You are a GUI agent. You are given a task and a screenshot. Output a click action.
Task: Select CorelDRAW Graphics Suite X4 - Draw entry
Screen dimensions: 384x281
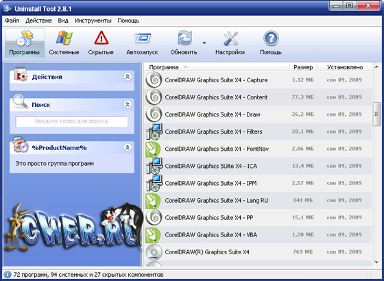tap(258, 114)
